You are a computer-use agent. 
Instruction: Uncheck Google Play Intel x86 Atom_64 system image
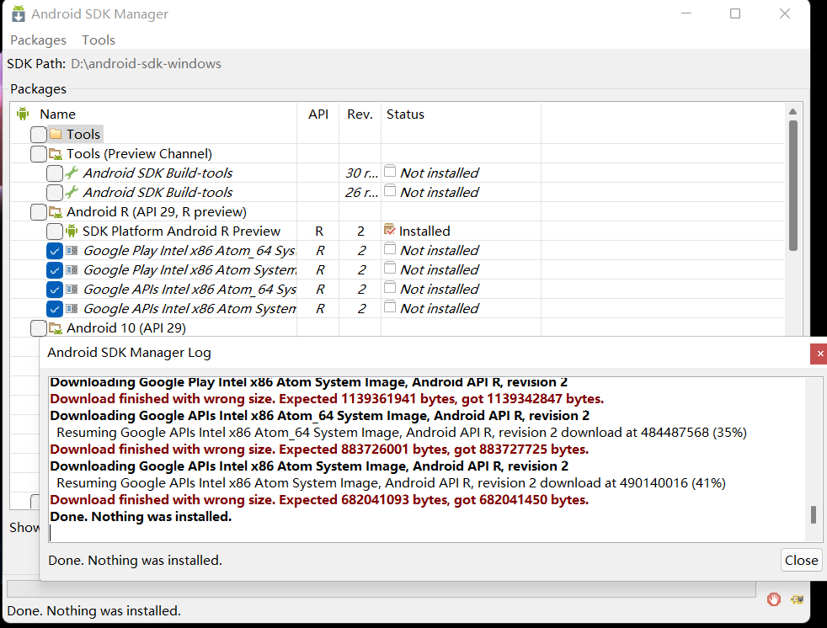(55, 251)
